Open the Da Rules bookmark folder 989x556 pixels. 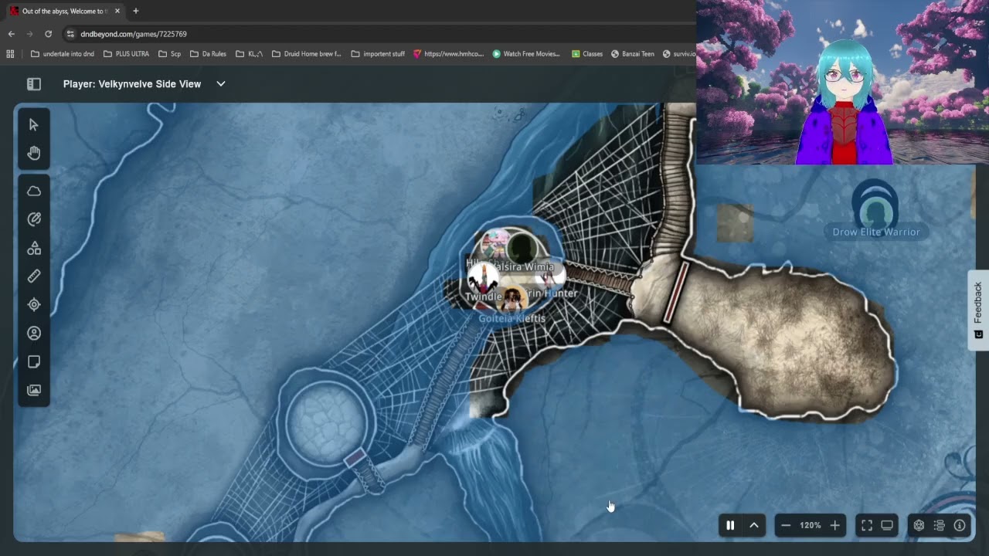(x=208, y=54)
